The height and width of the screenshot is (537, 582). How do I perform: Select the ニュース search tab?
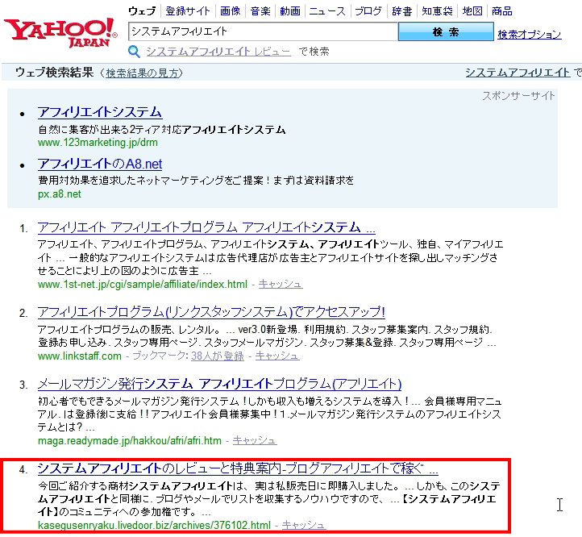tap(327, 11)
